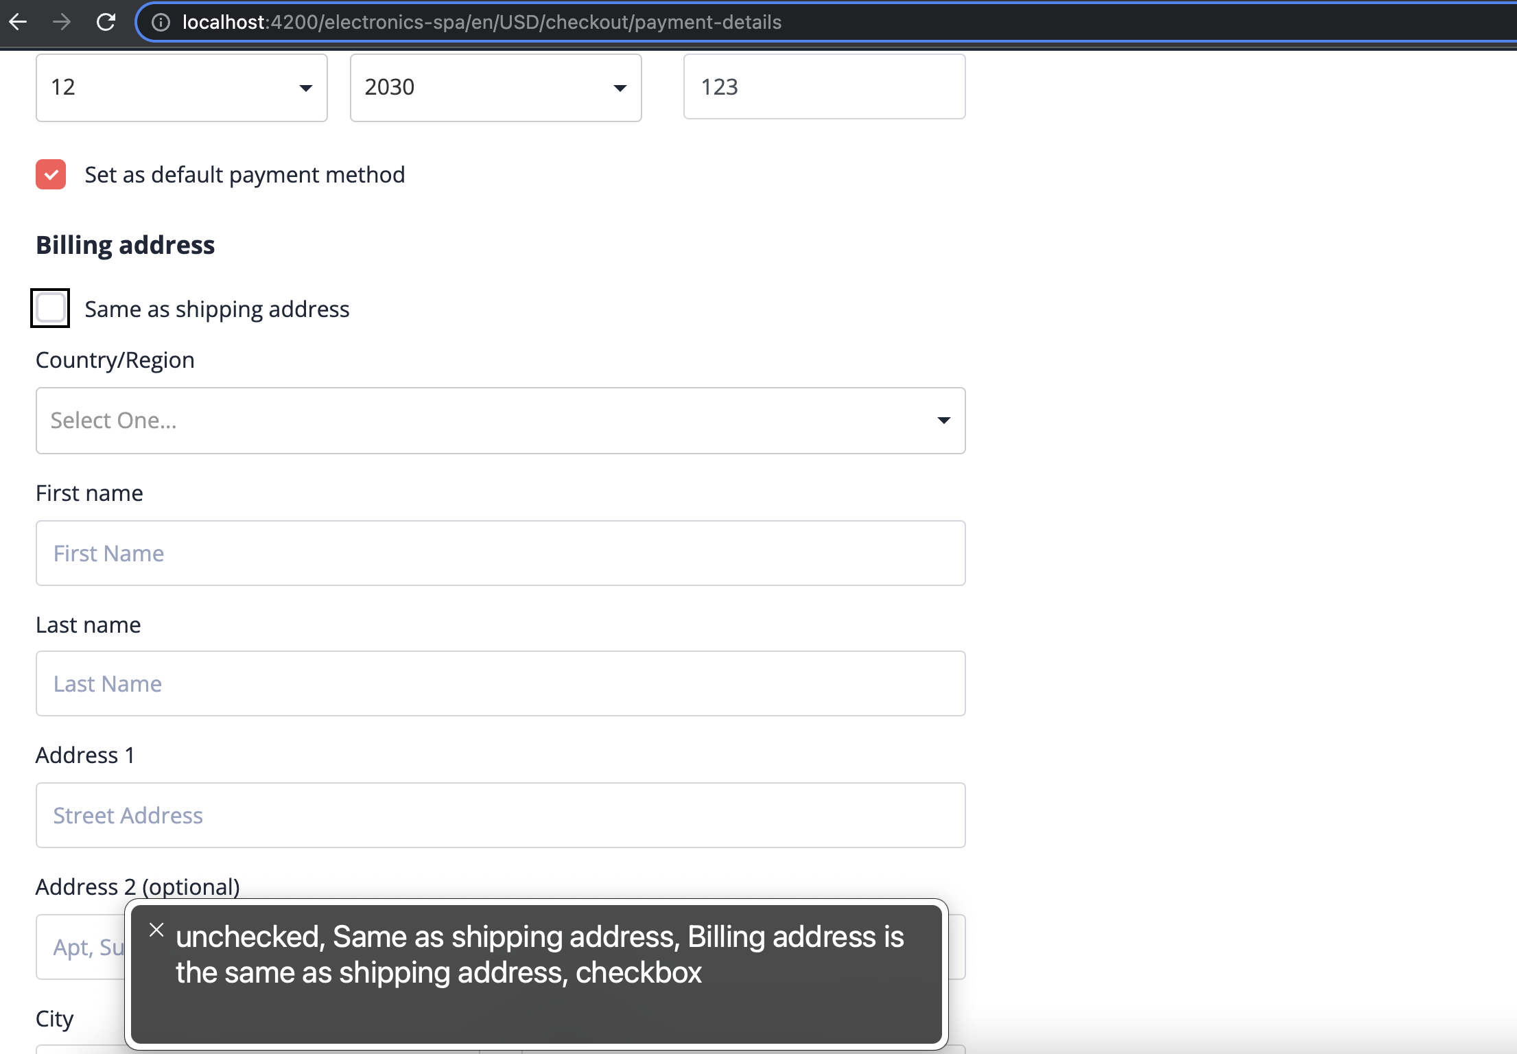Viewport: 1517px width, 1054px height.
Task: Dismiss the accessibility tooltip with the X
Action: click(156, 930)
